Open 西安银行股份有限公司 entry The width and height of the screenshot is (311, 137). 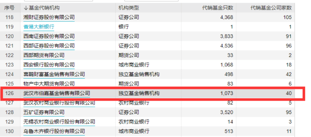[49, 65]
